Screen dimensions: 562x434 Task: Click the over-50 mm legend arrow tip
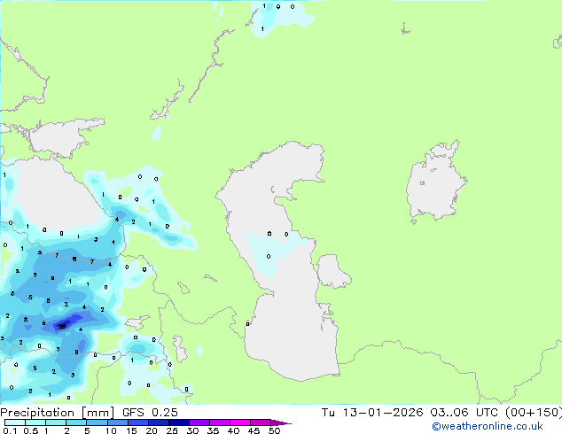coord(281,422)
